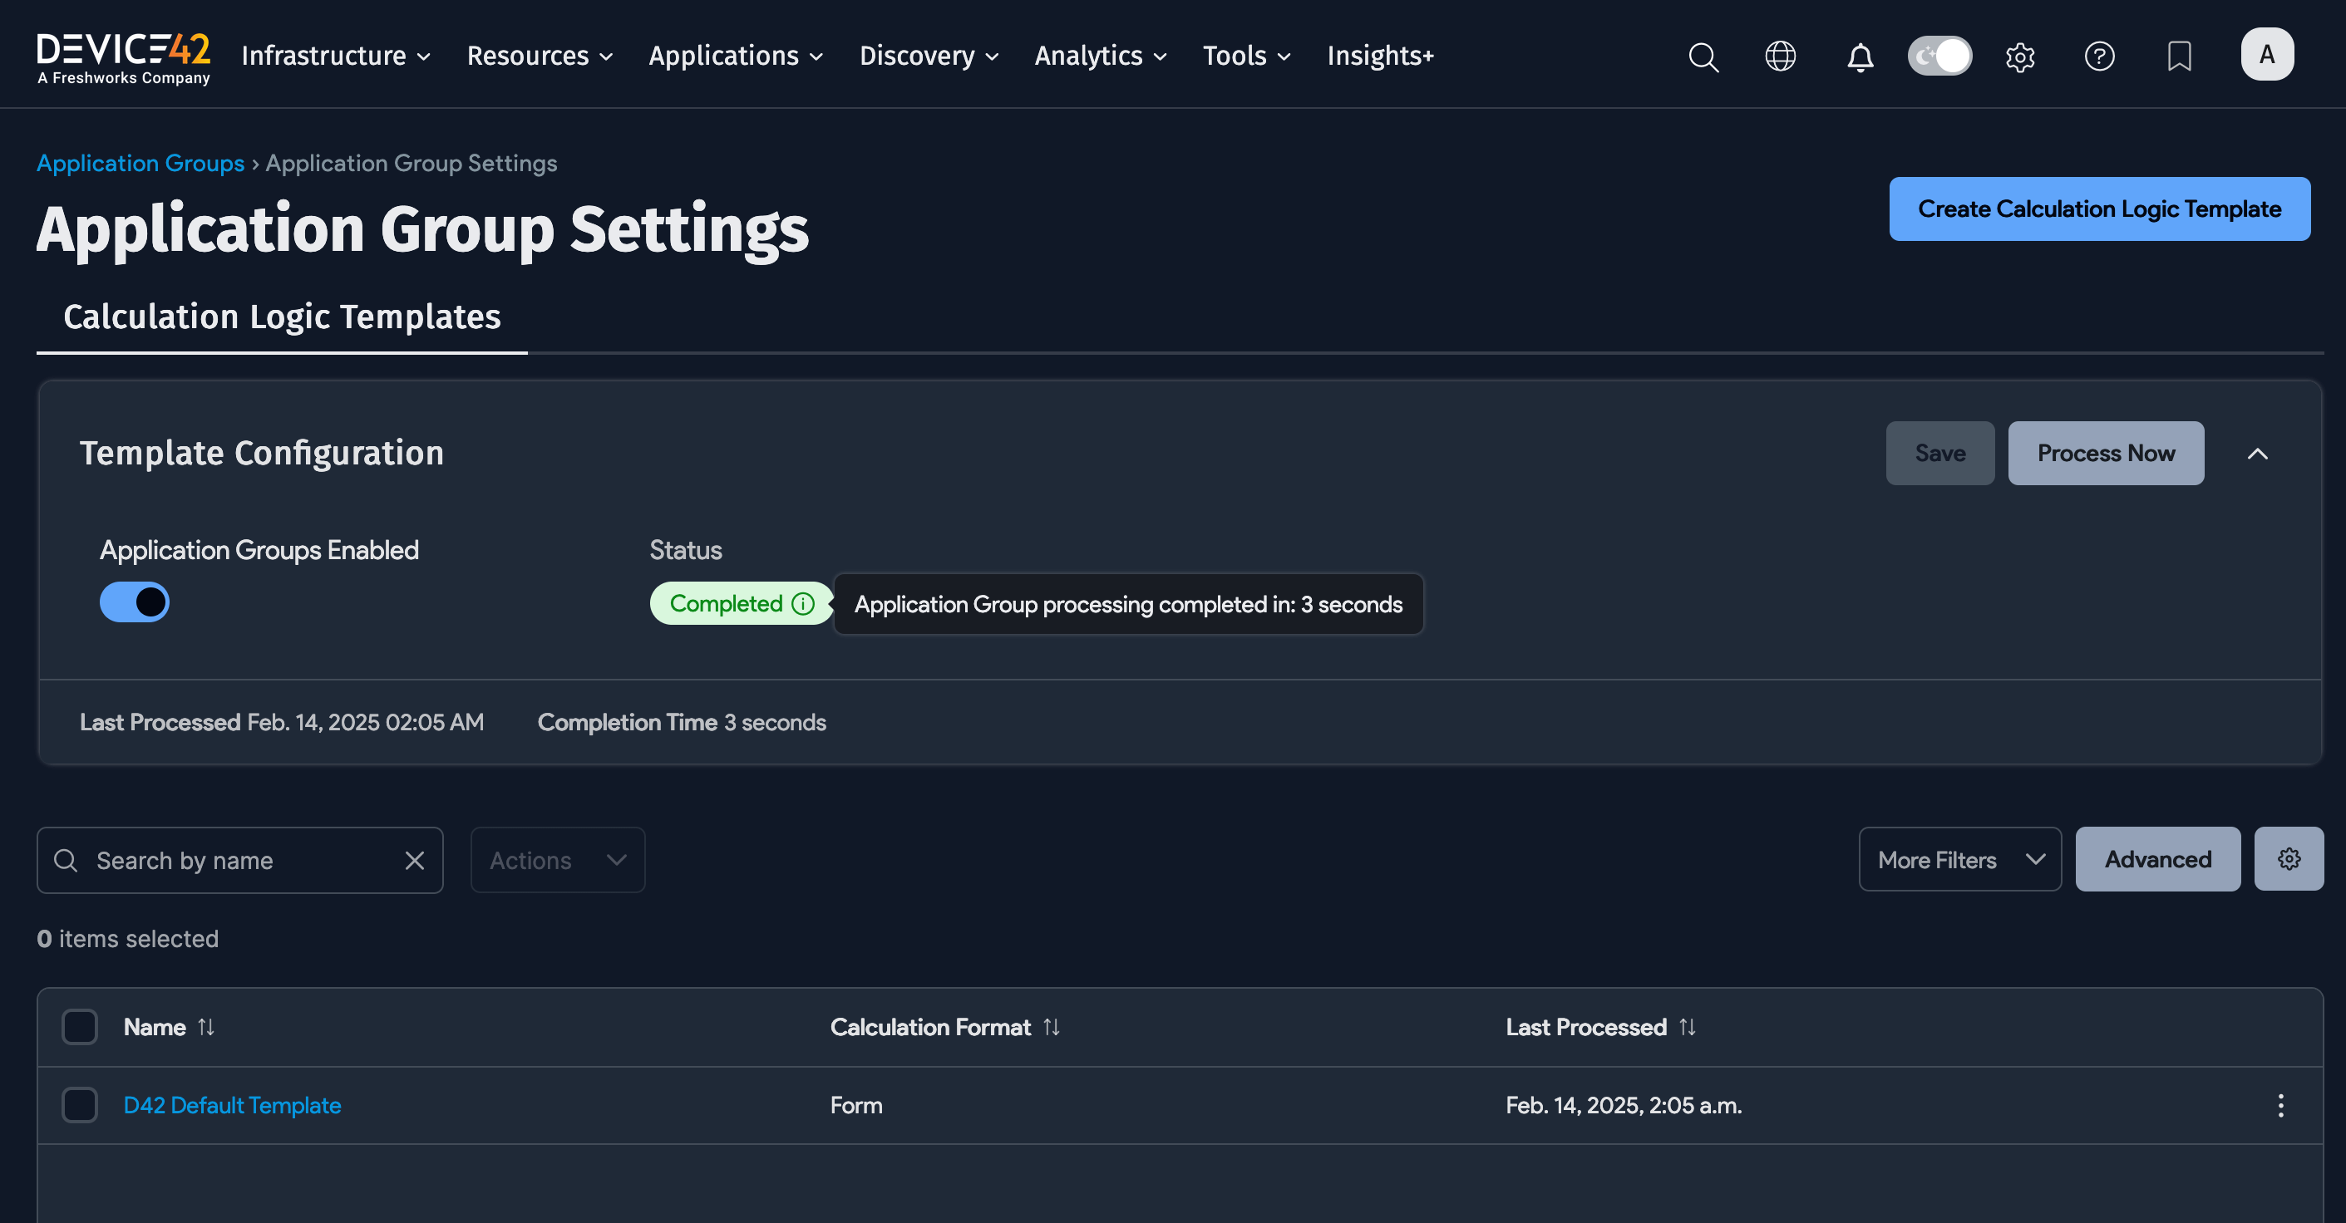Check the D42 Default Template row checkbox
The height and width of the screenshot is (1223, 2346).
coord(79,1105)
